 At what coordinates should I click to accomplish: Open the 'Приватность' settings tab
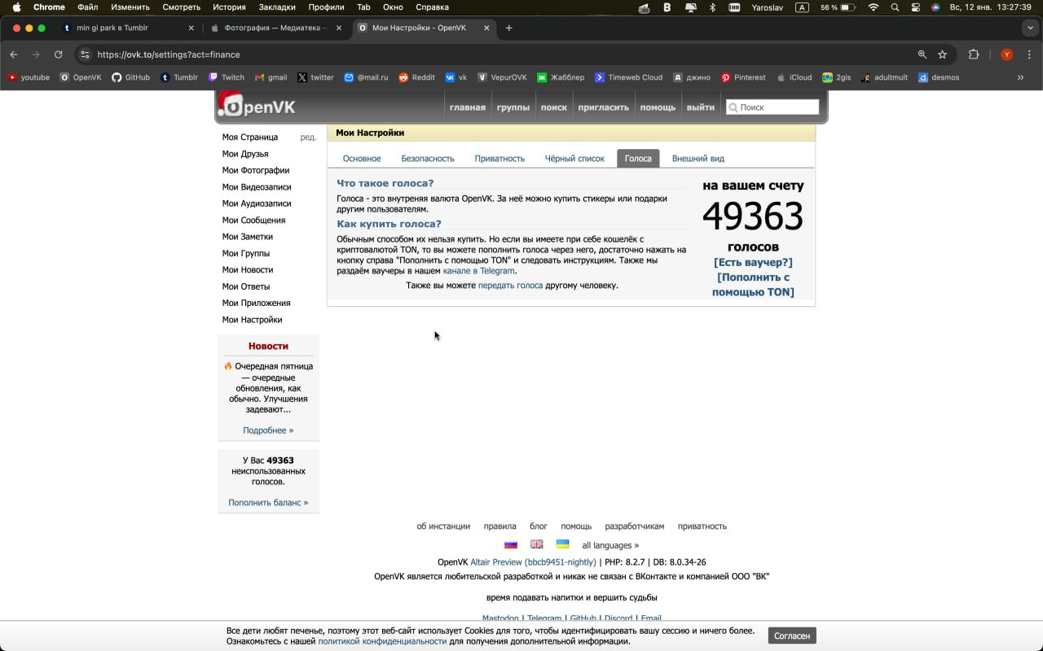[499, 159]
